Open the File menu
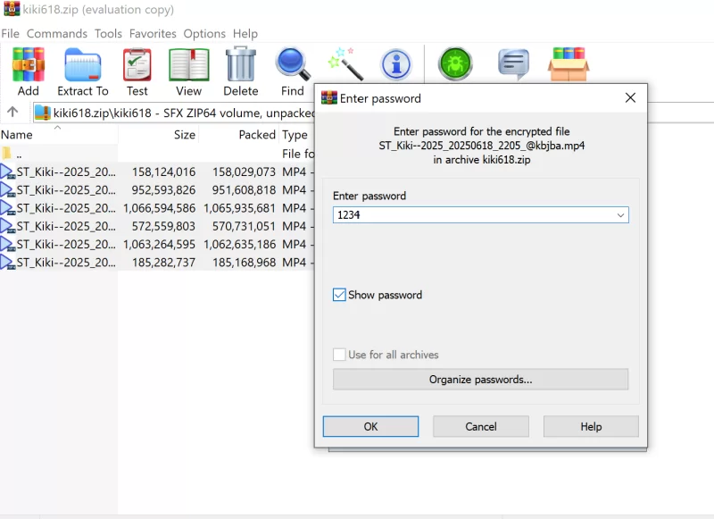Screen dimensions: 714x519 pos(11,34)
